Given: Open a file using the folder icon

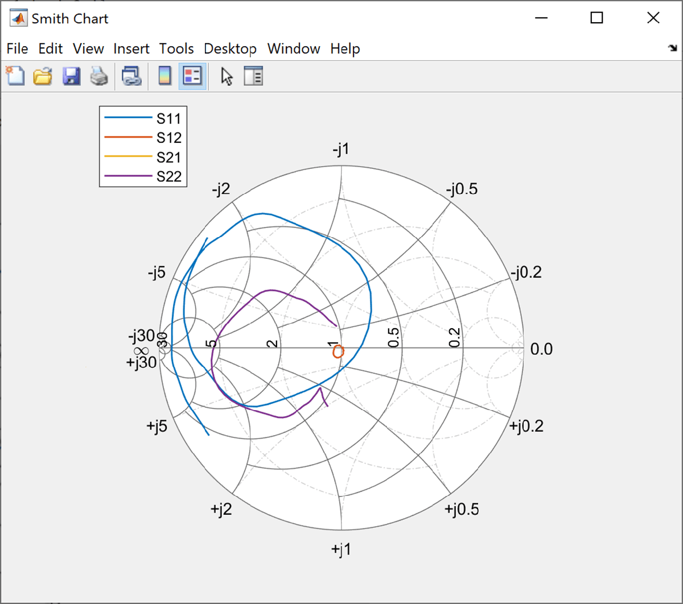Looking at the screenshot, I should pyautogui.click(x=43, y=76).
